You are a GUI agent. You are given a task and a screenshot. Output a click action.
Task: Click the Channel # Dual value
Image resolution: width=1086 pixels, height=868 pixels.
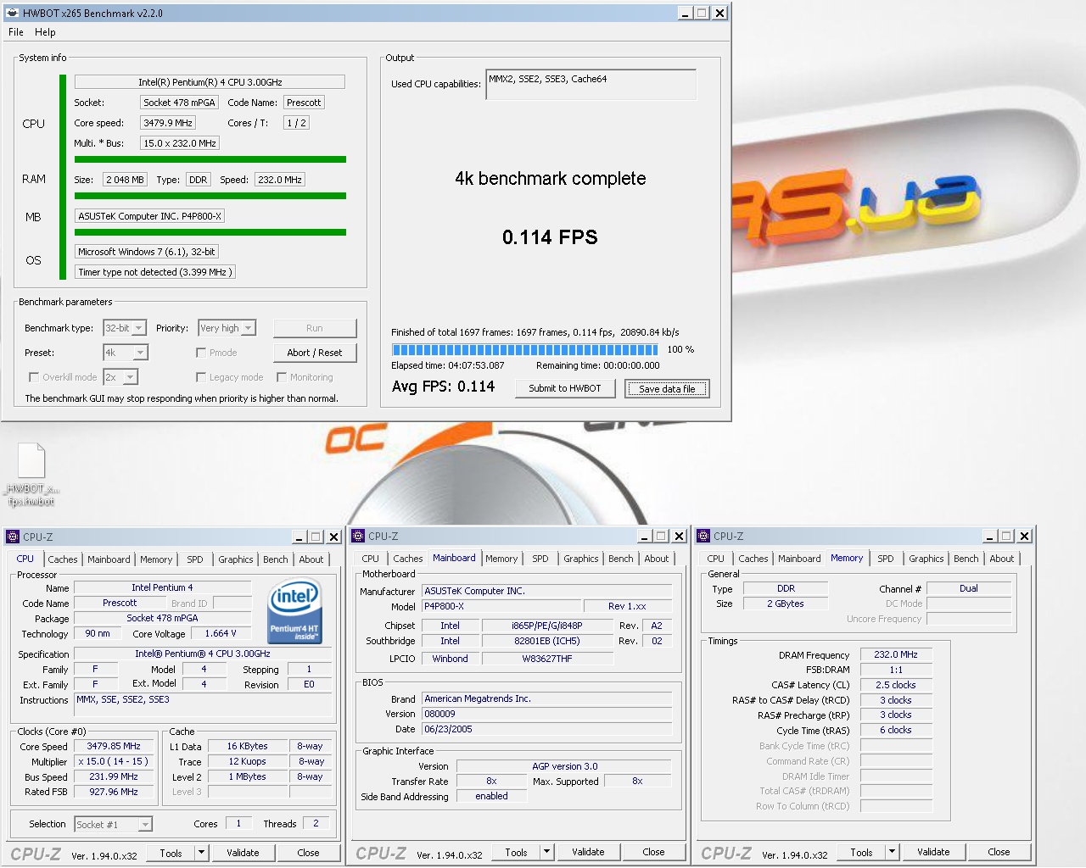pos(968,588)
